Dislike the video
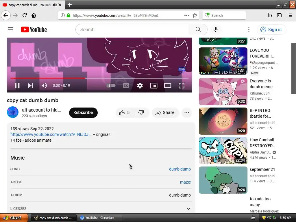 [141, 113]
